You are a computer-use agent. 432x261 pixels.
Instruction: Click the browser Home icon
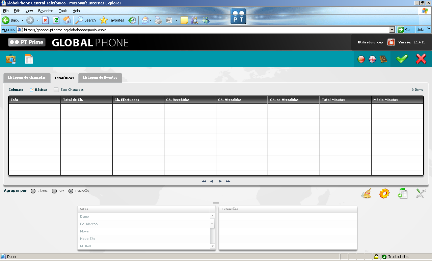(67, 20)
